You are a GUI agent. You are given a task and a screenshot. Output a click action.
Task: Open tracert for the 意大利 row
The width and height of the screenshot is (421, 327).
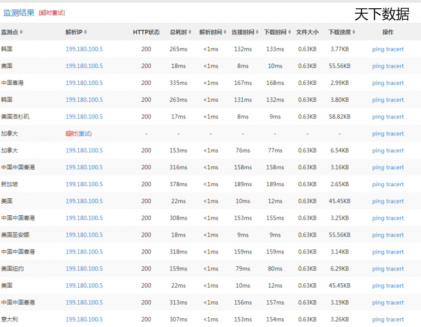click(395, 319)
